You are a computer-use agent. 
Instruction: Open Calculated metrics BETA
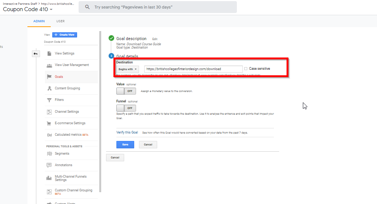point(72,135)
